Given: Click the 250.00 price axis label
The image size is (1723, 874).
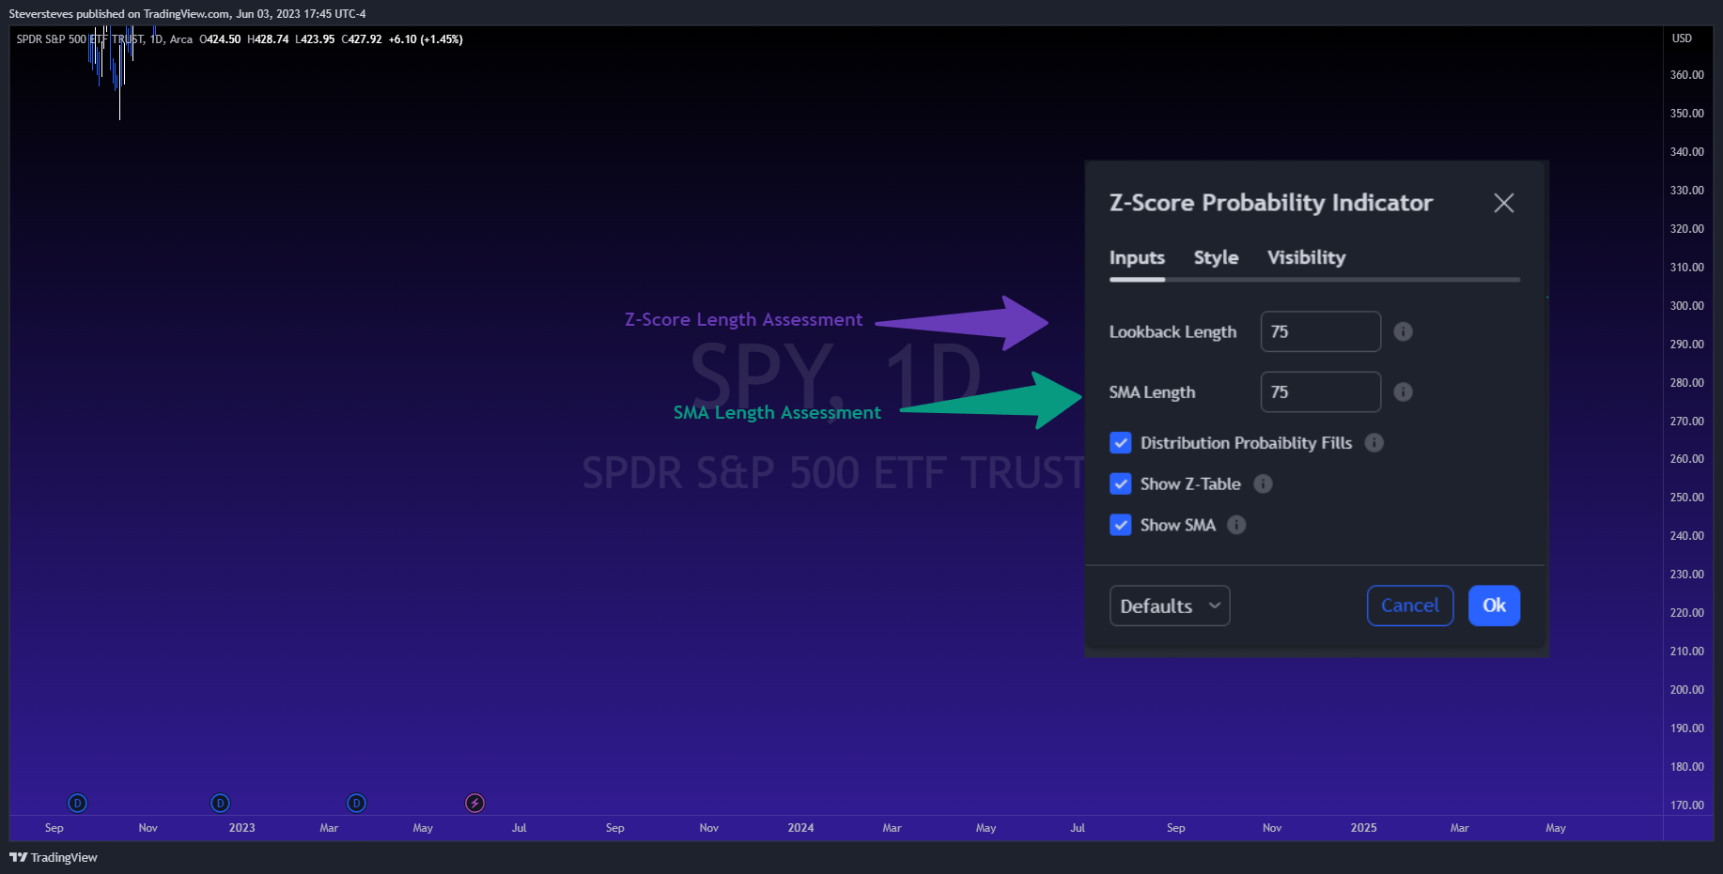Looking at the screenshot, I should tap(1686, 498).
